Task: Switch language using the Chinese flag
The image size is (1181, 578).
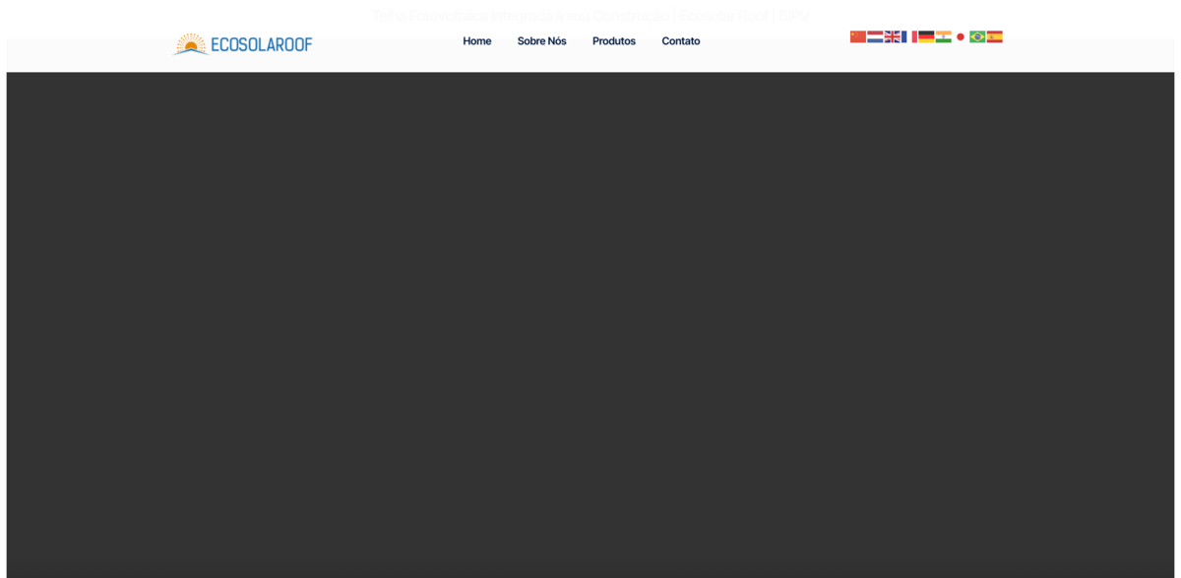Action: (x=857, y=36)
